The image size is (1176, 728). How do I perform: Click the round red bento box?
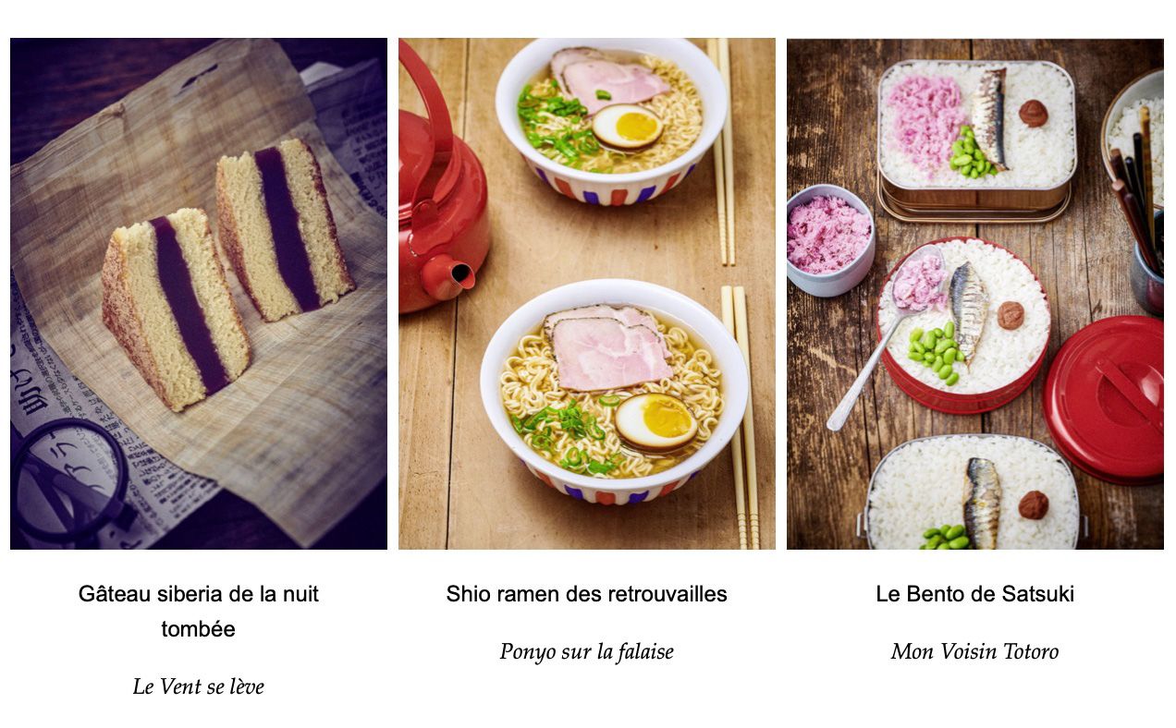pos(963,325)
